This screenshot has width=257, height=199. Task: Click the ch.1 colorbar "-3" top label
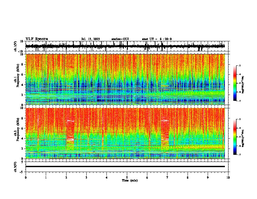pos(239,66)
